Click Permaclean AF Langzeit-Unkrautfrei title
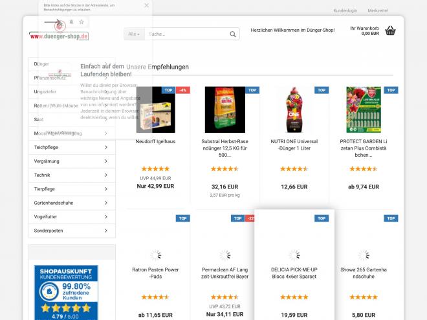Image resolution: width=427 pixels, height=320 pixels. click(225, 273)
